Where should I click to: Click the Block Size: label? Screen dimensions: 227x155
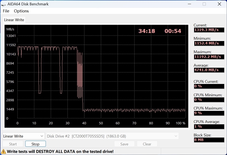click(202, 135)
